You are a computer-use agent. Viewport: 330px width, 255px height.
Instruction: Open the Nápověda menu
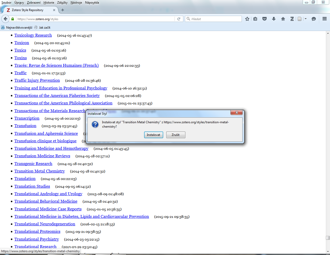tap(92, 3)
